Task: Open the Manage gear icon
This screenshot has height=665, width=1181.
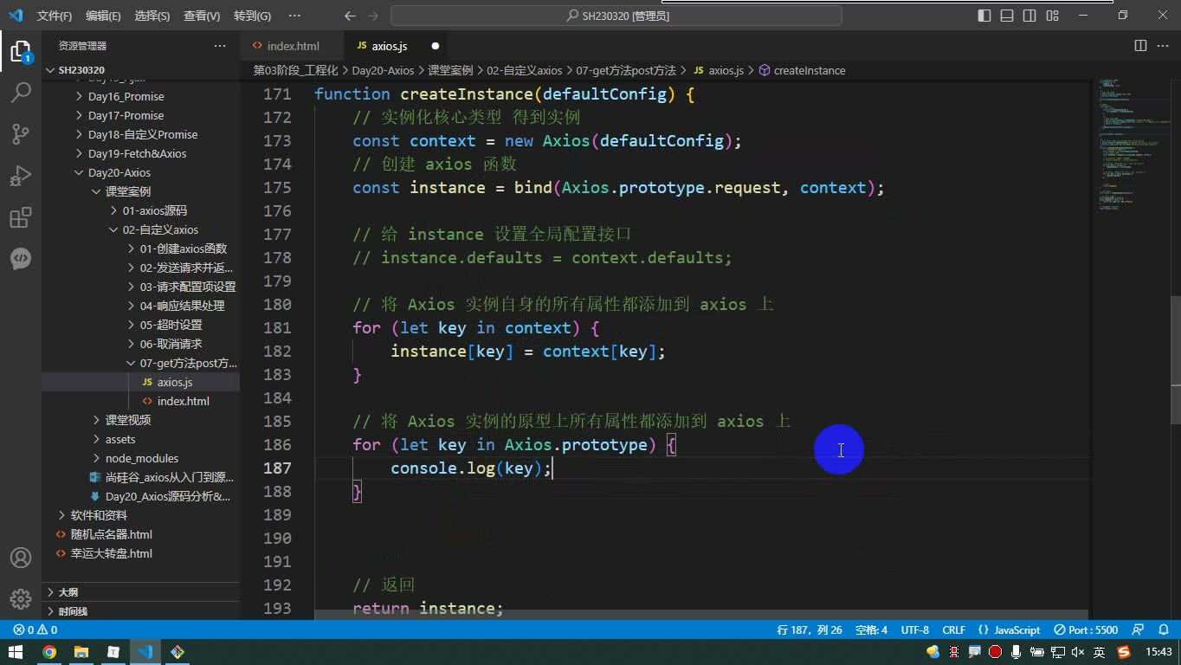Action: tap(21, 598)
